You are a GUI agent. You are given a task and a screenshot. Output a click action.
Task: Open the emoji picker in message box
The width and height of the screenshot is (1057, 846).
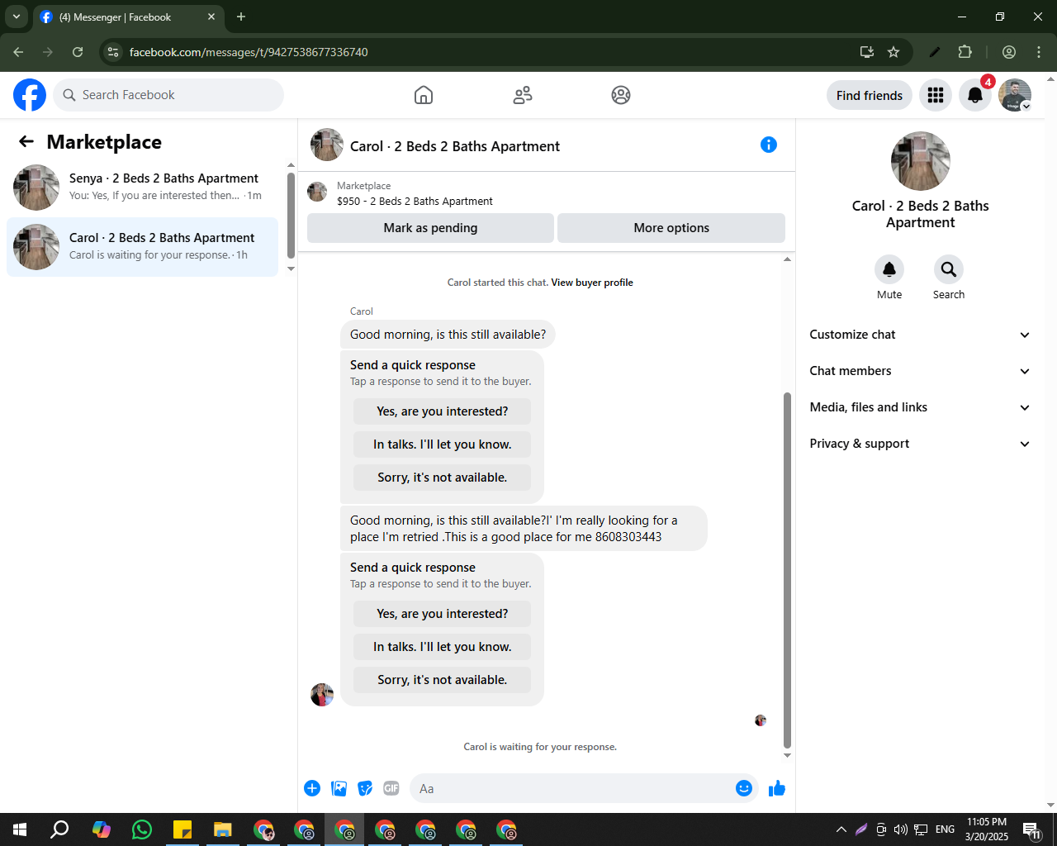pyautogui.click(x=744, y=788)
